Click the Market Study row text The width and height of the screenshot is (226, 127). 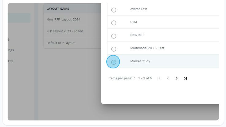pos(140,61)
